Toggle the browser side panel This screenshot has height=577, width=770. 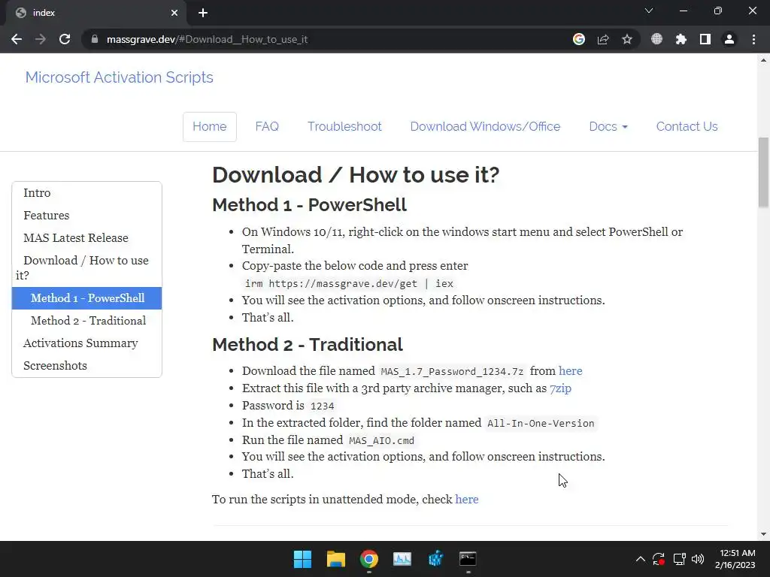pyautogui.click(x=705, y=39)
